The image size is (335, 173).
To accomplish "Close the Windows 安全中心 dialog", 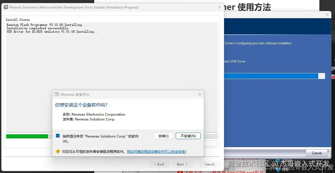I will point(199,94).
